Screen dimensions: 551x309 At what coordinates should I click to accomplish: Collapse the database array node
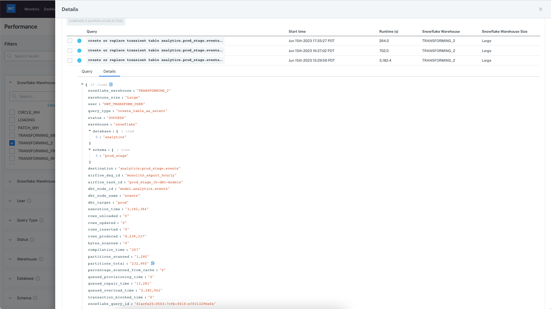coord(90,131)
